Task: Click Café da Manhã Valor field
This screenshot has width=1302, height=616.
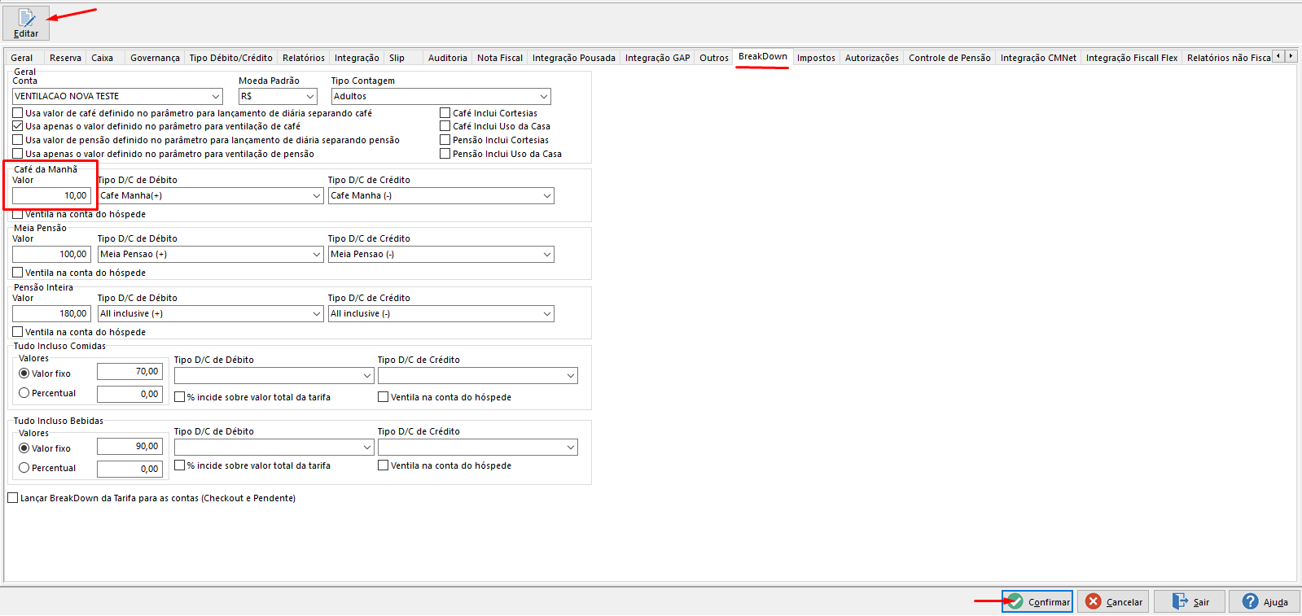Action: click(51, 196)
